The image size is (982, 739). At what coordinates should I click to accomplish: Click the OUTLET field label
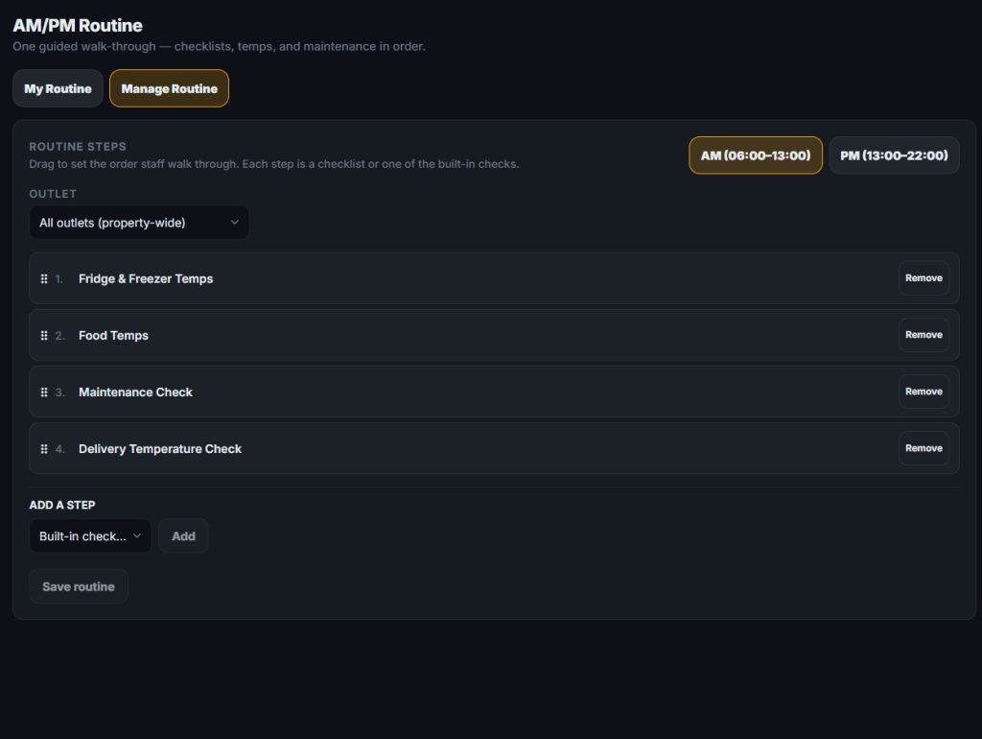tap(53, 194)
